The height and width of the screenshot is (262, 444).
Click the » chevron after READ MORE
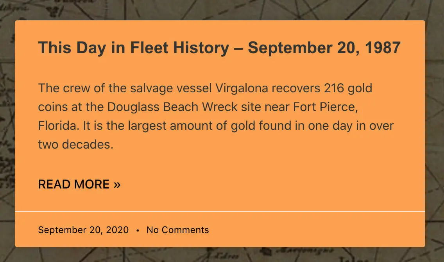(x=117, y=185)
